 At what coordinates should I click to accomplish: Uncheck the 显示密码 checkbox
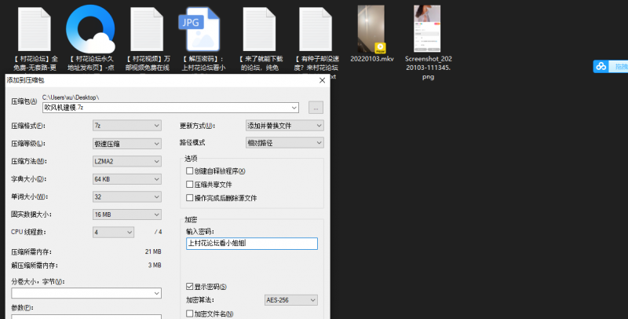click(x=190, y=287)
